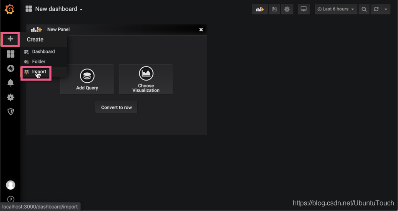Viewport: 398px width, 211px height.
Task: Click the Add panel toolbar icon
Action: point(260,9)
